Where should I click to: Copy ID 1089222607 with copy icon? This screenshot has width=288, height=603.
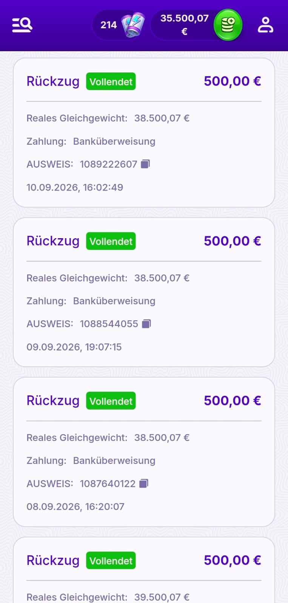pos(145,164)
